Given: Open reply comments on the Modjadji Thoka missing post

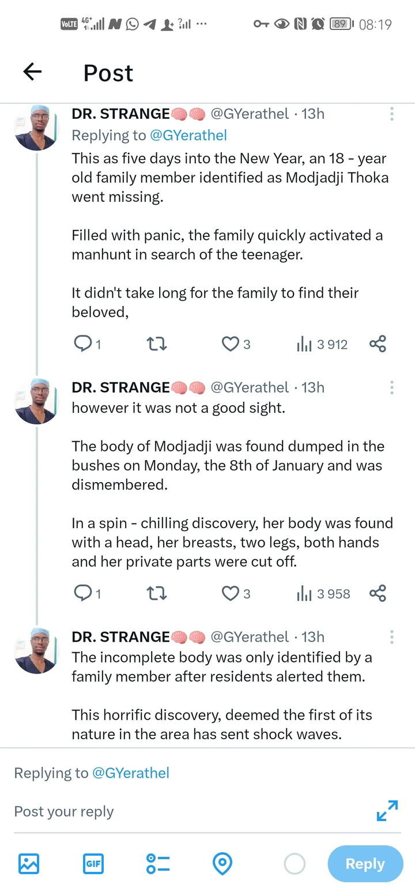Looking at the screenshot, I should (x=88, y=344).
